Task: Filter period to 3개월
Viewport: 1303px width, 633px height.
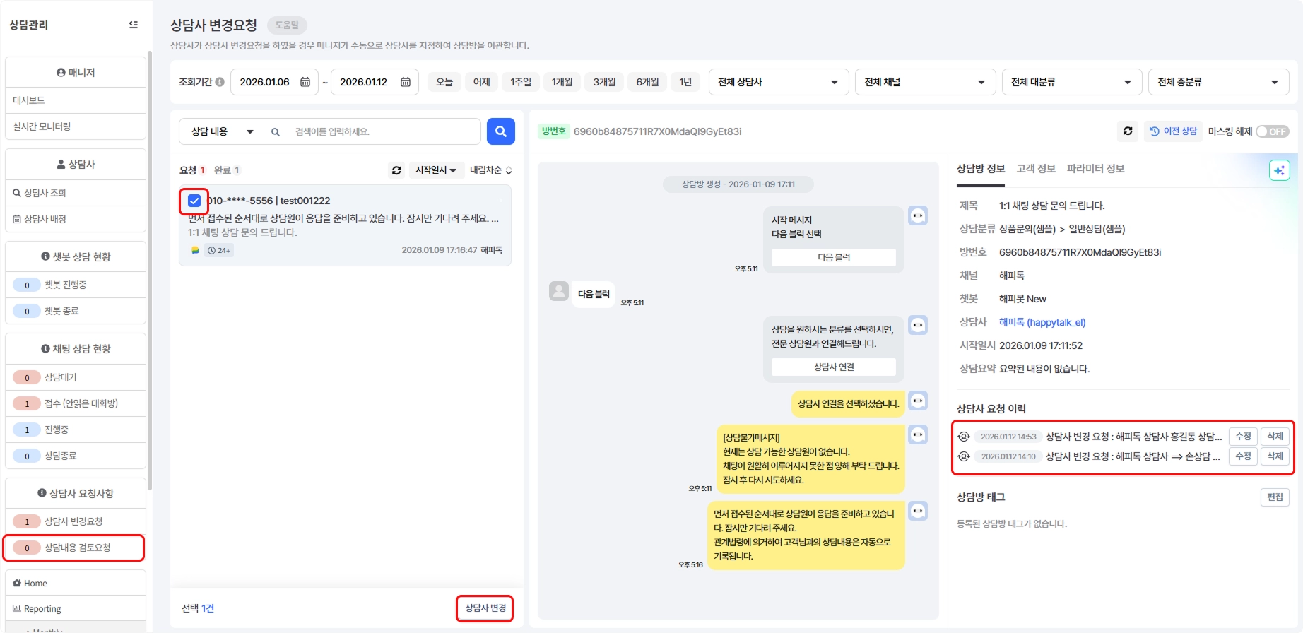Action: (604, 82)
